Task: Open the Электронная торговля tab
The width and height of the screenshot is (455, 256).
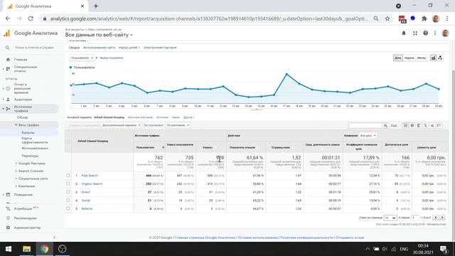Action: [160, 48]
